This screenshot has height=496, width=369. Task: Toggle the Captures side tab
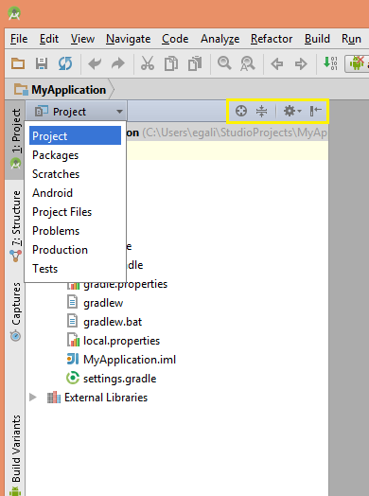pos(15,311)
